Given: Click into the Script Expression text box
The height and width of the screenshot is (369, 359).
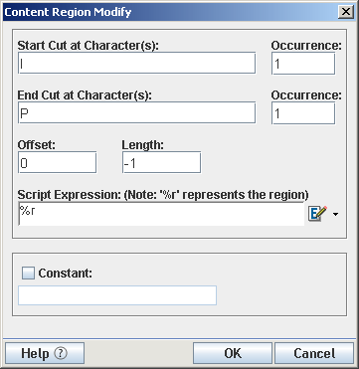Looking at the screenshot, I should click(x=161, y=214).
